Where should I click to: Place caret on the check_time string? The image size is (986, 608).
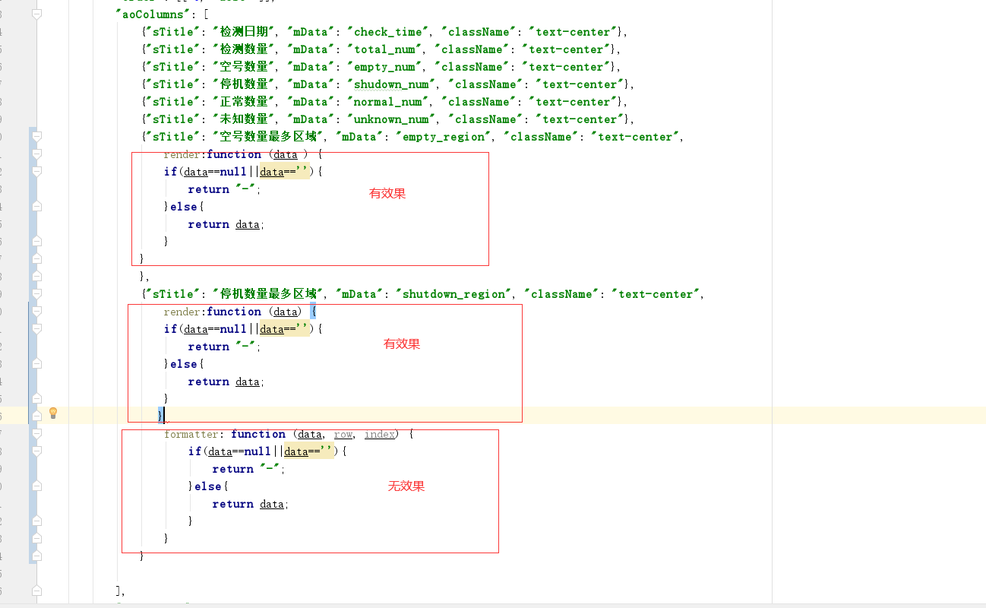[387, 31]
